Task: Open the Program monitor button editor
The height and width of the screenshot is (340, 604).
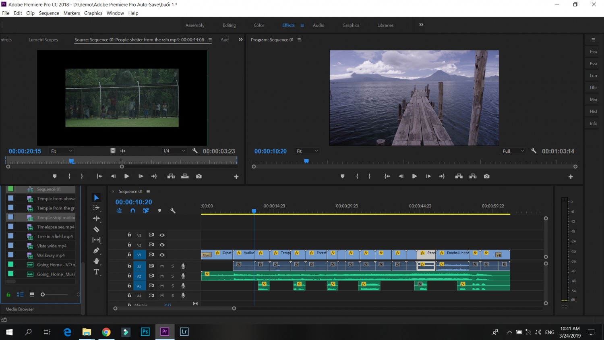Action: [x=571, y=177]
